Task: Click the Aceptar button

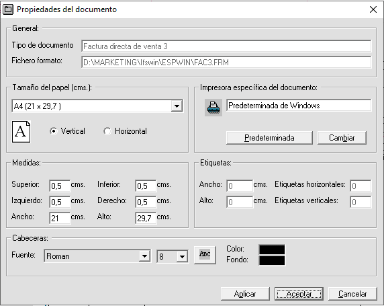Action: tap(299, 294)
